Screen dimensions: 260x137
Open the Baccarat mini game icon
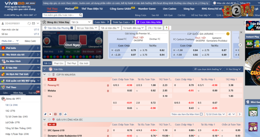[x=253, y=112]
